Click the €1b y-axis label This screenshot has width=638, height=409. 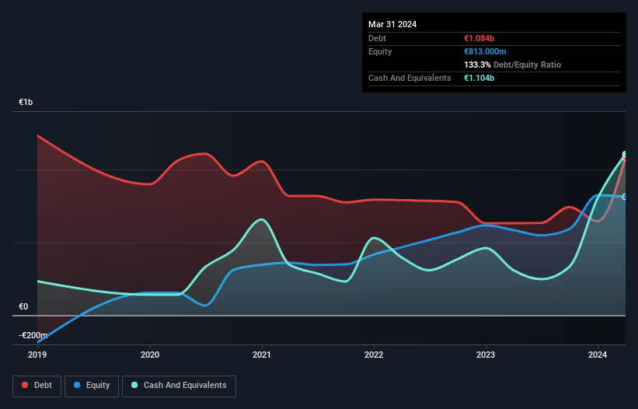tap(26, 102)
